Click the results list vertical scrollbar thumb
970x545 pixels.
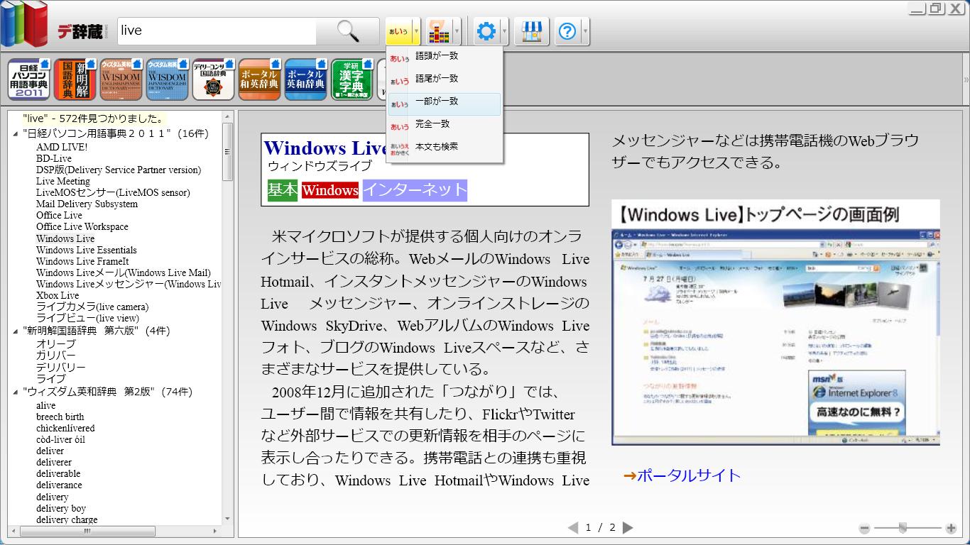(227, 151)
